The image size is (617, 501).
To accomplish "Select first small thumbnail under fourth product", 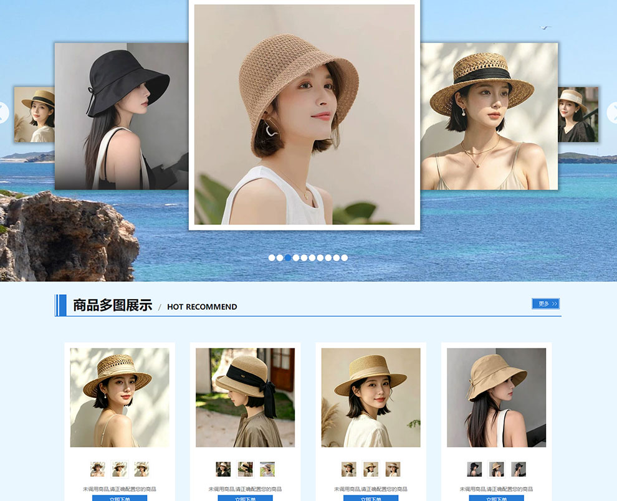I will coord(474,469).
